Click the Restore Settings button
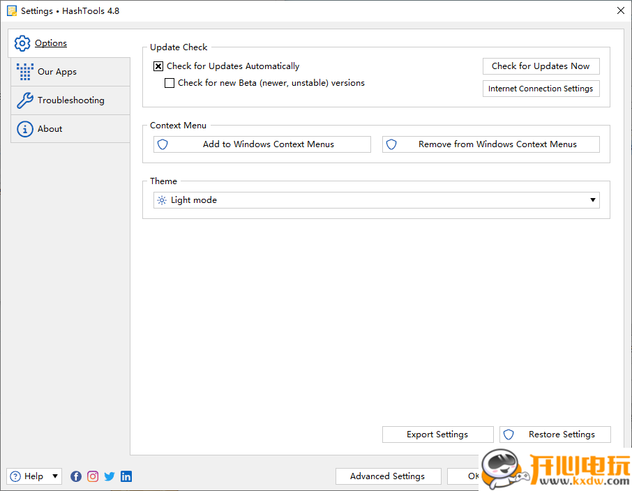632x491 pixels. tap(555, 435)
